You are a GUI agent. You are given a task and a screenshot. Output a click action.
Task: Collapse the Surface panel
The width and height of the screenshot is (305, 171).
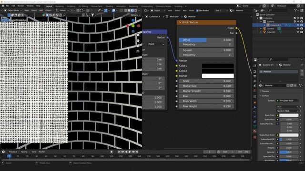tap(265, 96)
